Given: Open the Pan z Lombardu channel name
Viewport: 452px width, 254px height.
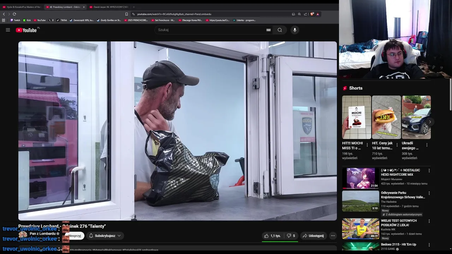Looking at the screenshot, I should point(43,234).
